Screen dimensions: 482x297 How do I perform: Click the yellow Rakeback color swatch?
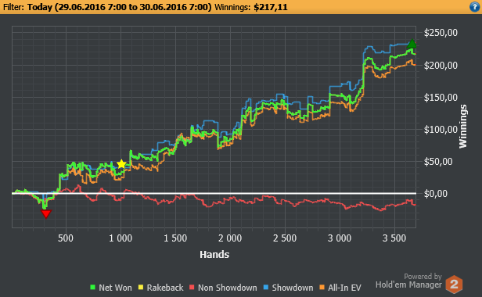point(141,288)
